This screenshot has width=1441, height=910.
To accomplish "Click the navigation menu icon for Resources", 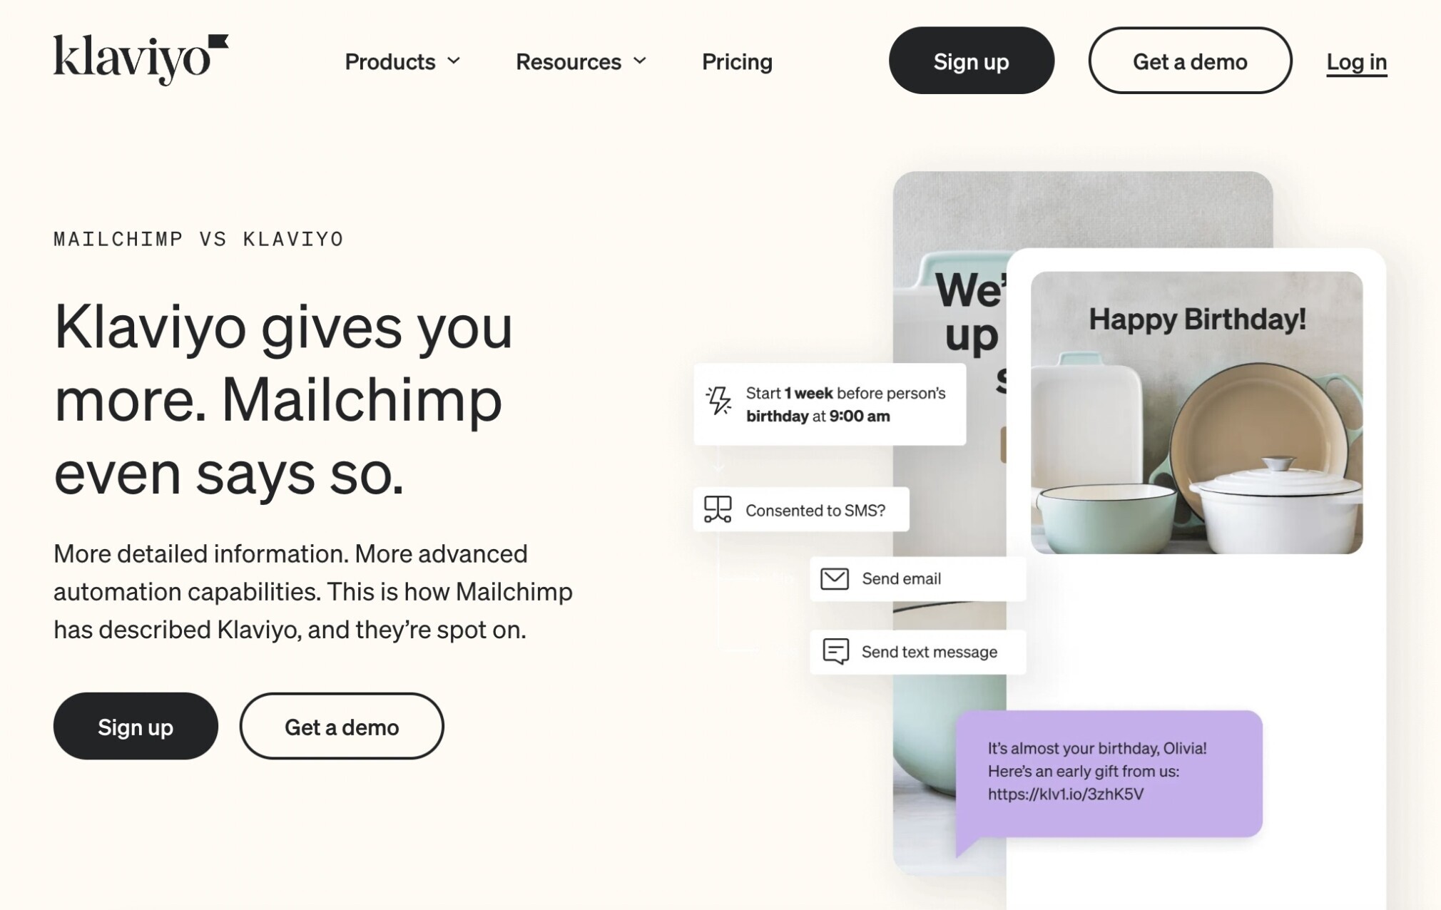I will [x=643, y=61].
